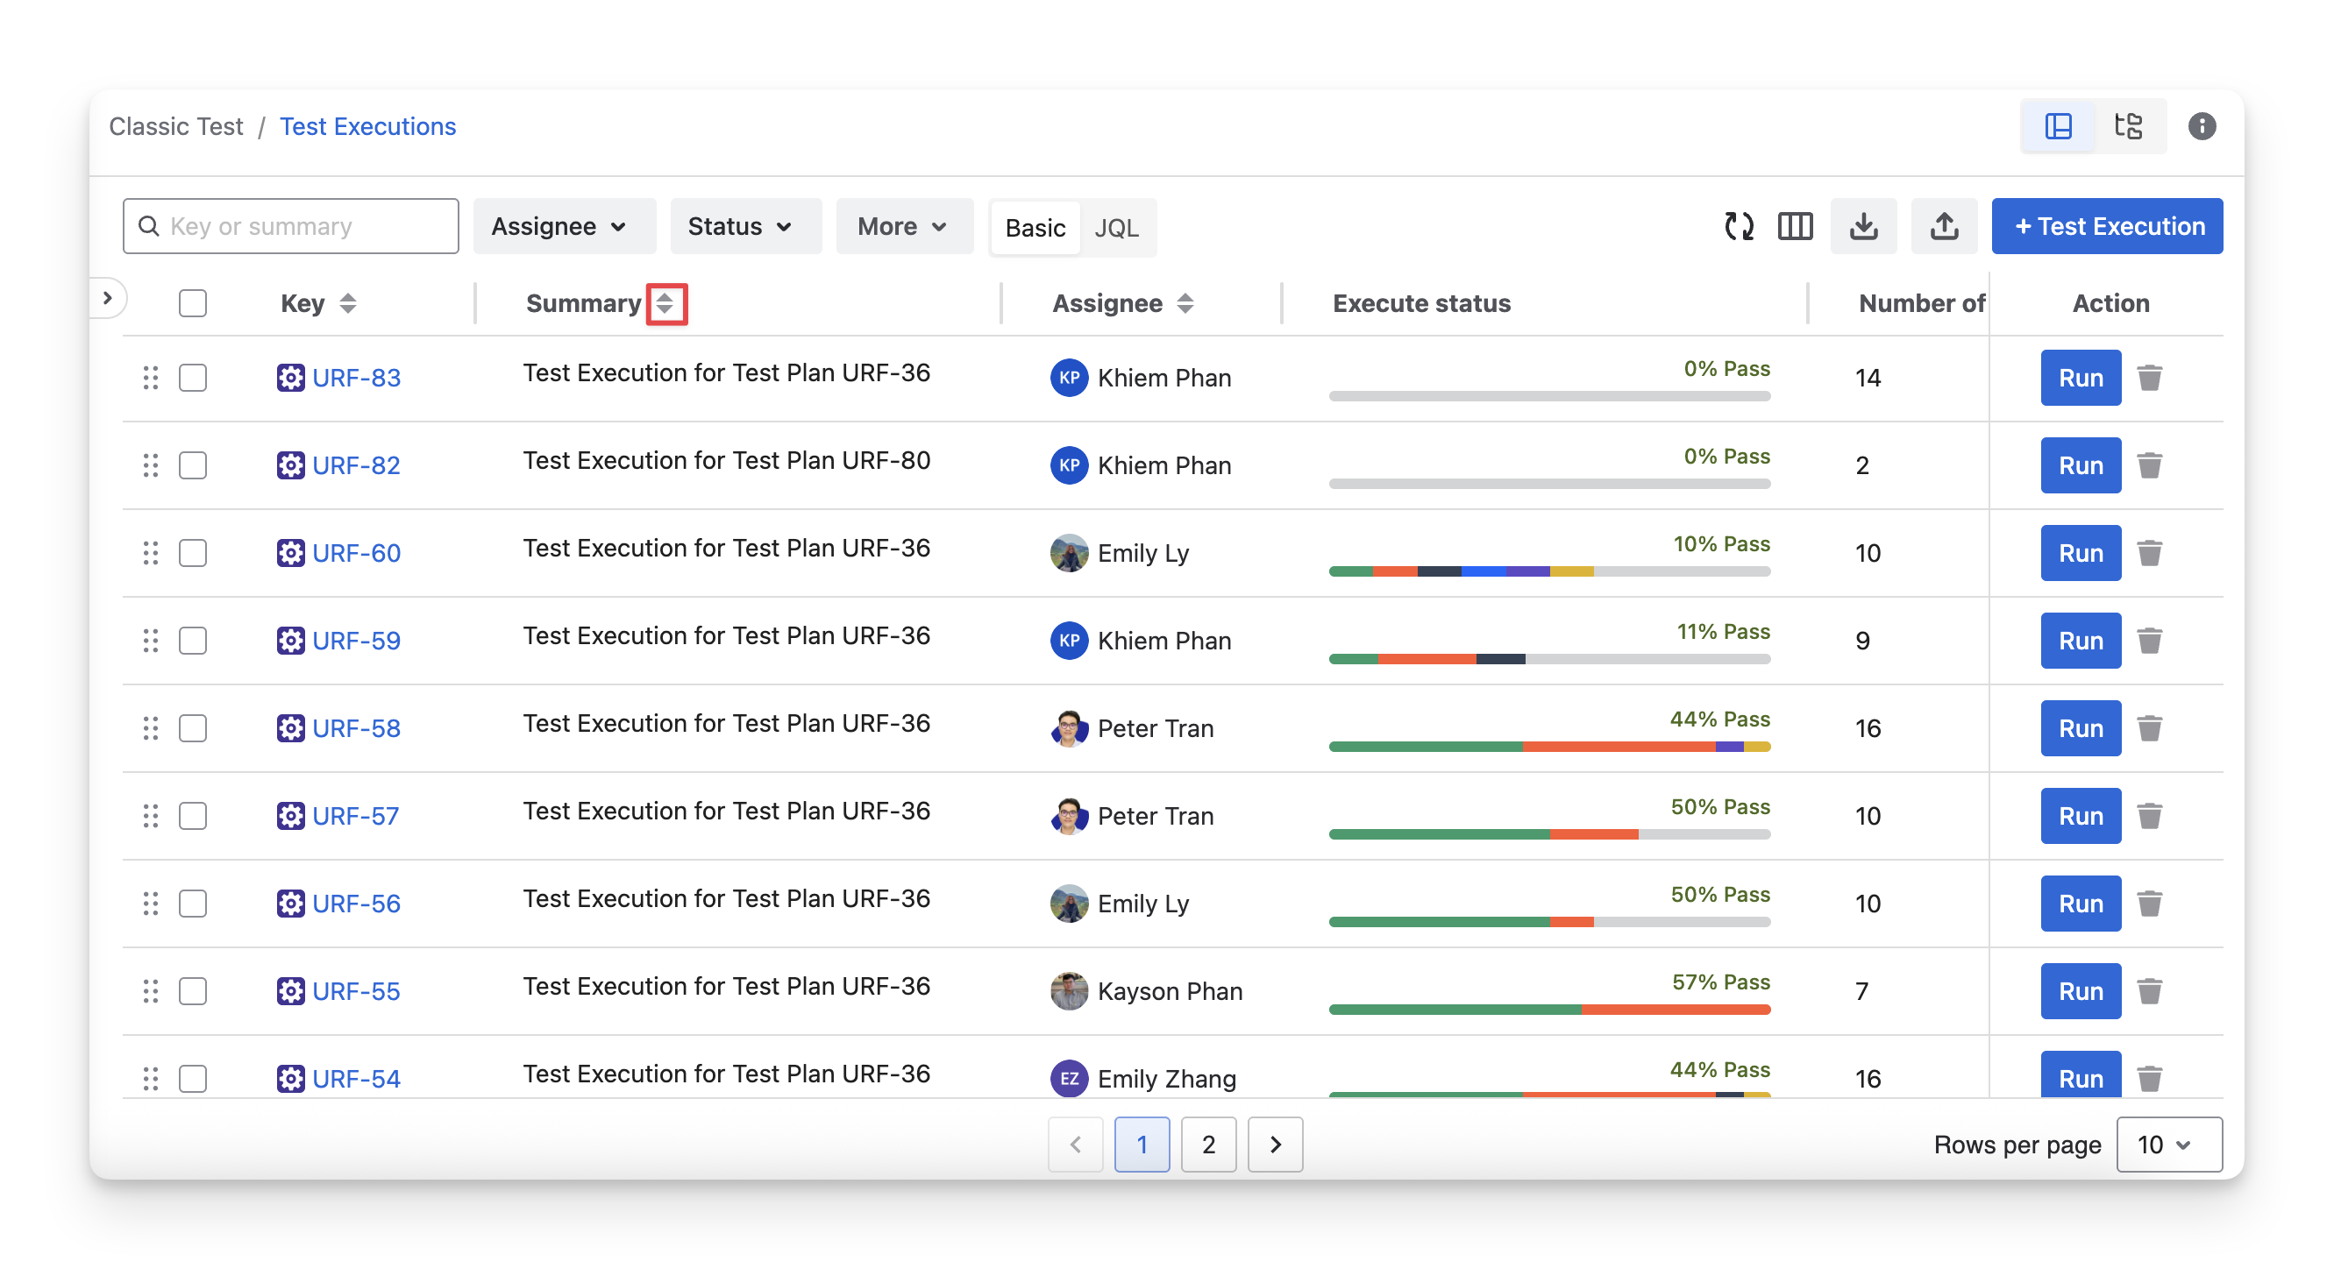Click the + Test Execution button
The height and width of the screenshot is (1269, 2334).
(2107, 226)
